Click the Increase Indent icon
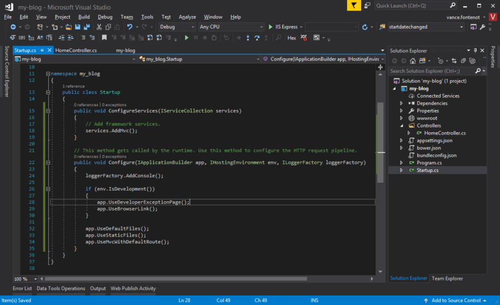The width and height of the screenshot is (500, 305). pyautogui.click(x=71, y=38)
